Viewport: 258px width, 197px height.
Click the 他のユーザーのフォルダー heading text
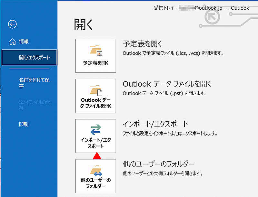coord(158,164)
